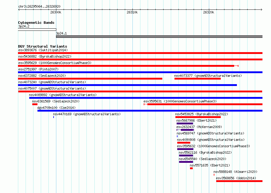
Task: Click the 3p24.2 band label
Action: pyautogui.click(x=24, y=26)
